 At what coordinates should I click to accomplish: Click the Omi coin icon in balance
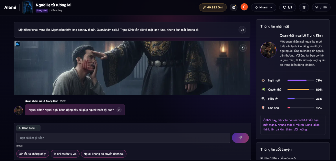point(204,8)
